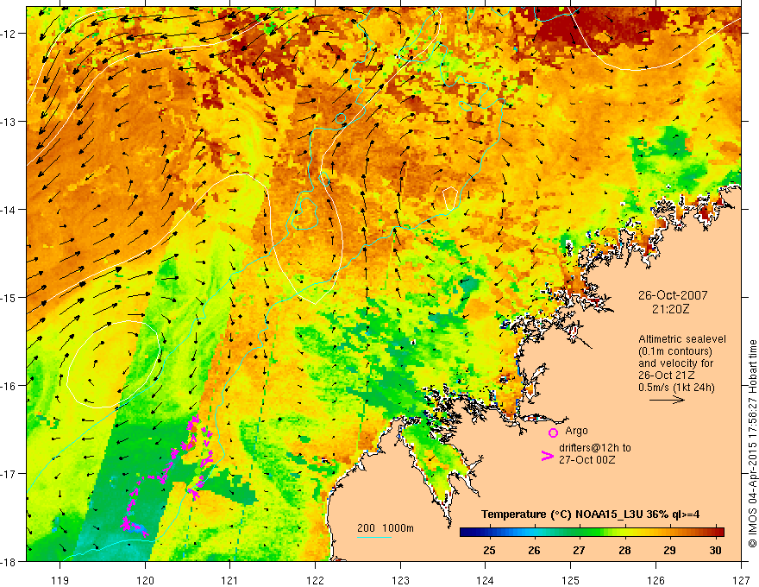Click longitude axis label 119
The image size is (759, 587).
(x=60, y=581)
